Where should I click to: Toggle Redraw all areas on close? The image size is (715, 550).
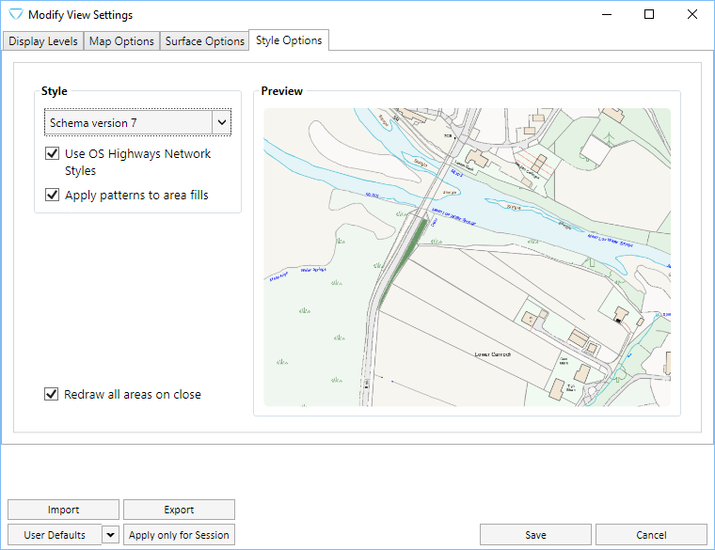tap(52, 395)
